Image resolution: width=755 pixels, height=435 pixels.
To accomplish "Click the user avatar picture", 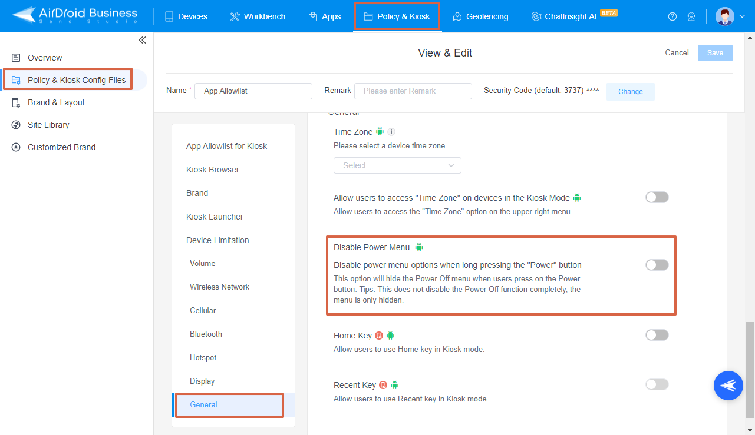I will [x=725, y=16].
